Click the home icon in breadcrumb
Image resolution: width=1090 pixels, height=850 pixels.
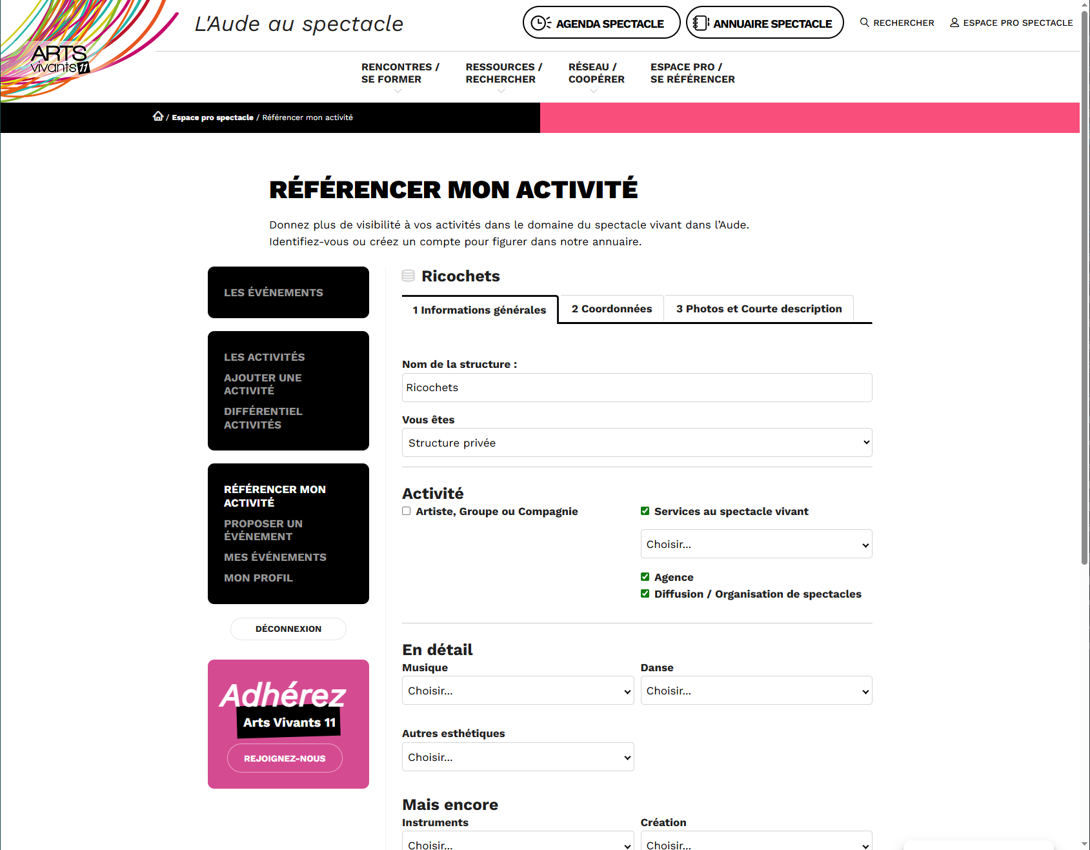[158, 116]
